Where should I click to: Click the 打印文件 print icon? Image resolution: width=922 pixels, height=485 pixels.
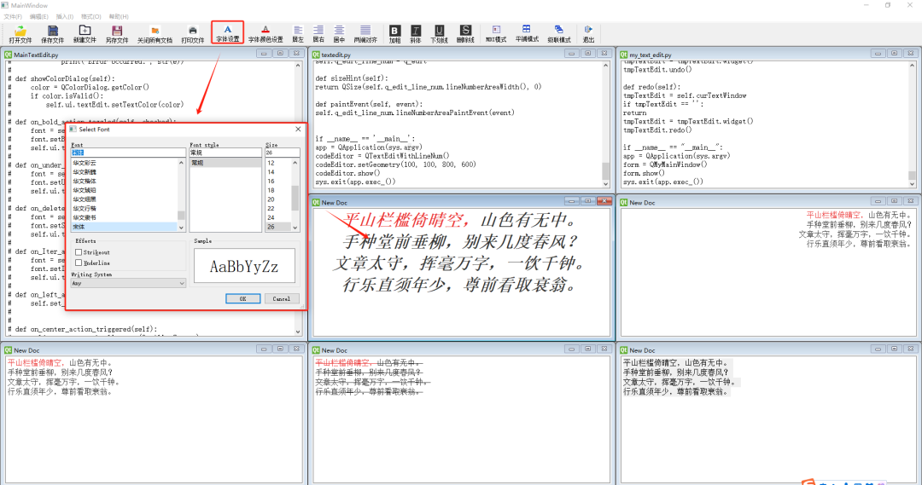coord(193,34)
